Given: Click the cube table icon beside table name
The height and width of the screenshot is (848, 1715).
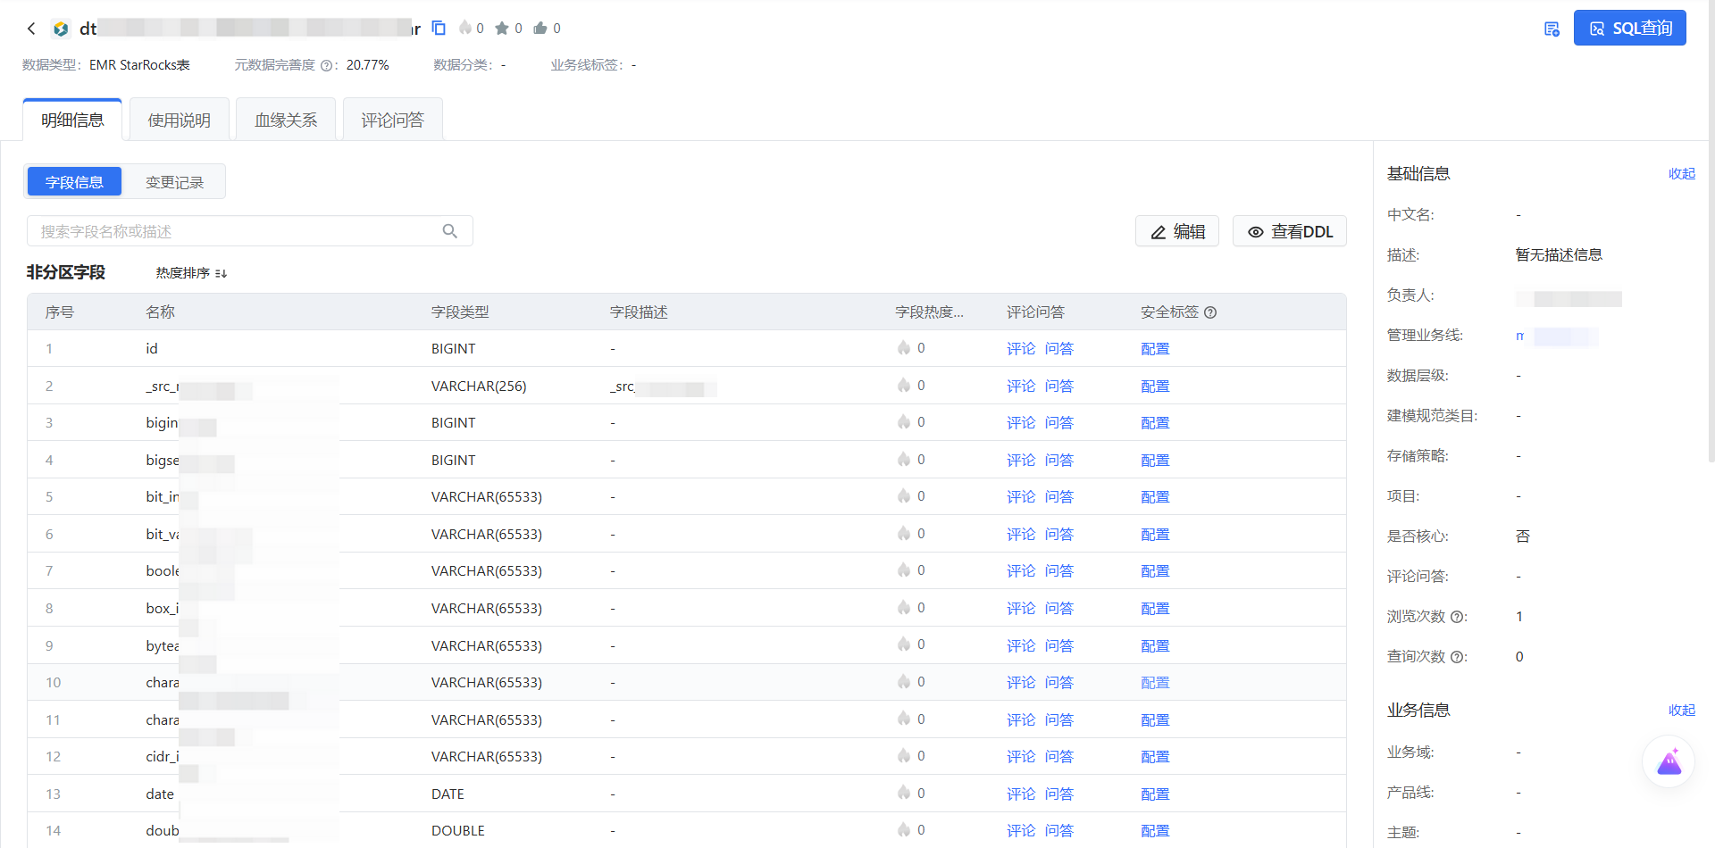Looking at the screenshot, I should (61, 29).
